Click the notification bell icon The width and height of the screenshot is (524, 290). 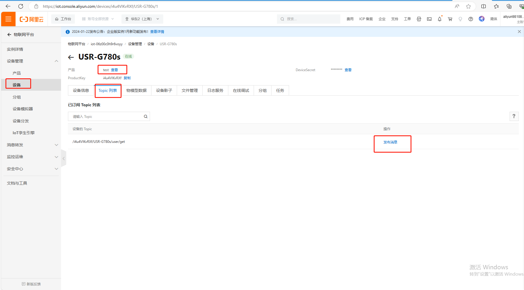click(439, 19)
